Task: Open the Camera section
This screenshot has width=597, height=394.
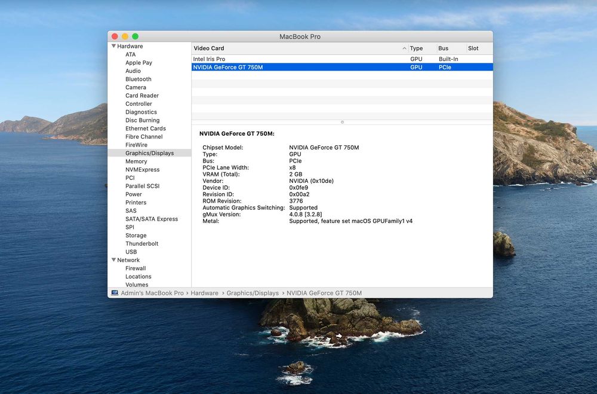Action: pos(136,87)
